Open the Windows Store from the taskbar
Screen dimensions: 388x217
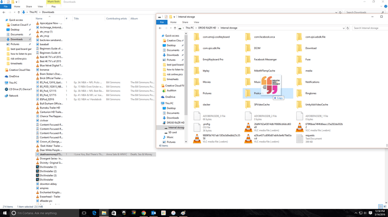click(x=114, y=213)
